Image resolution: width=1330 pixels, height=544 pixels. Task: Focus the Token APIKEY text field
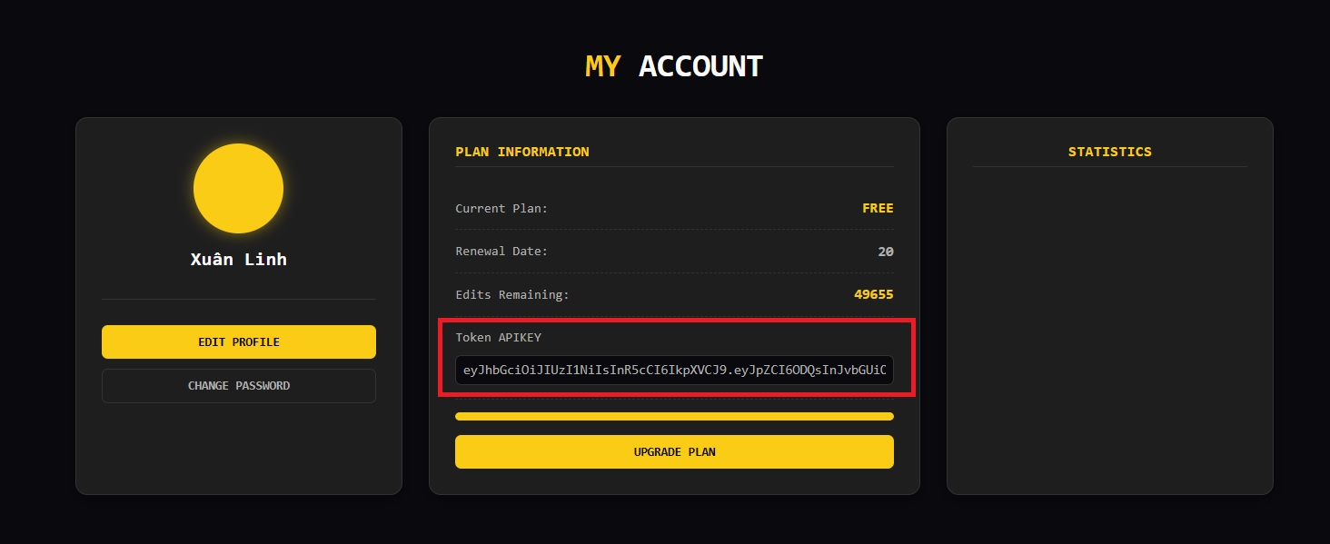pyautogui.click(x=674, y=371)
